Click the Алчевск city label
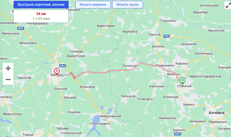 pos(217,113)
